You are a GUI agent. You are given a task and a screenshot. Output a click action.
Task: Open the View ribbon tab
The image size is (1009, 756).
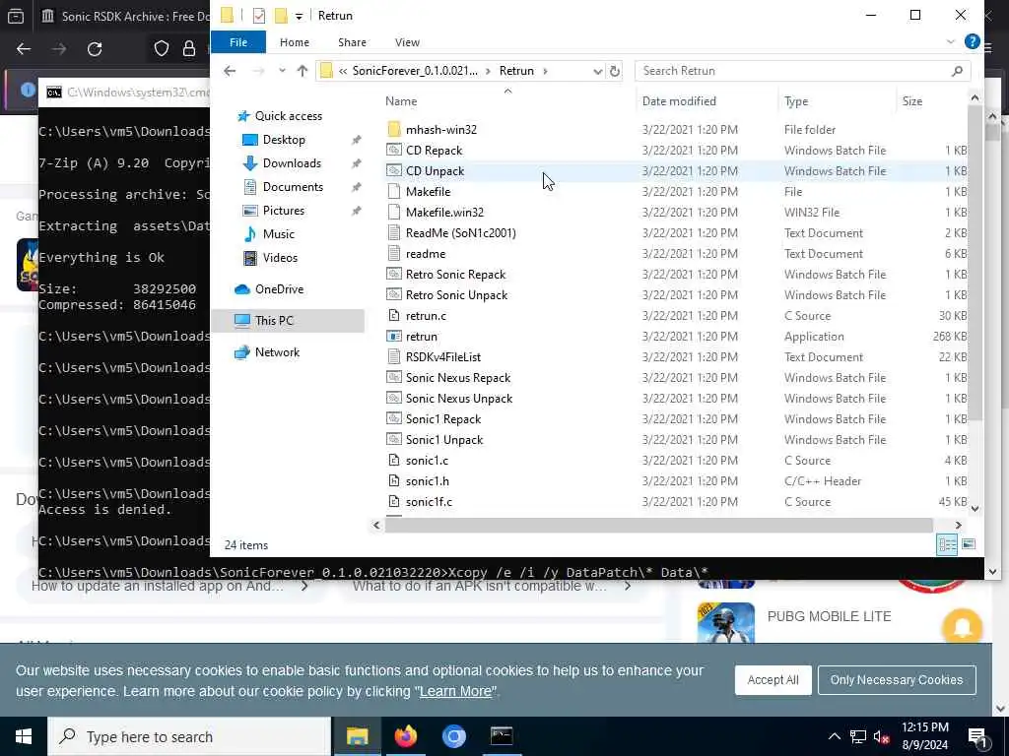coord(407,41)
